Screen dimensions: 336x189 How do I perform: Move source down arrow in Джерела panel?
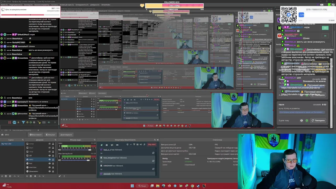(43, 176)
